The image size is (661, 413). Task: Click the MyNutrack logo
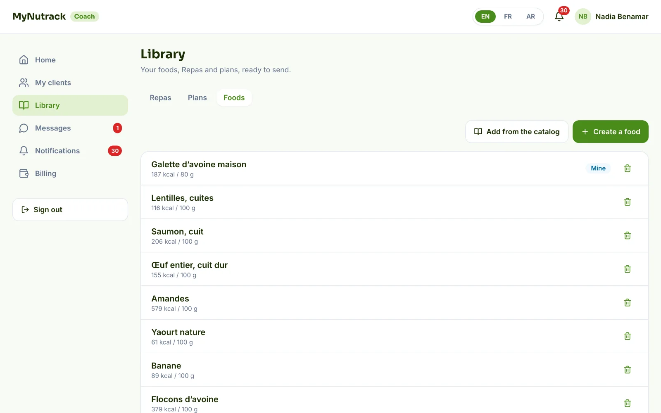[x=39, y=17]
